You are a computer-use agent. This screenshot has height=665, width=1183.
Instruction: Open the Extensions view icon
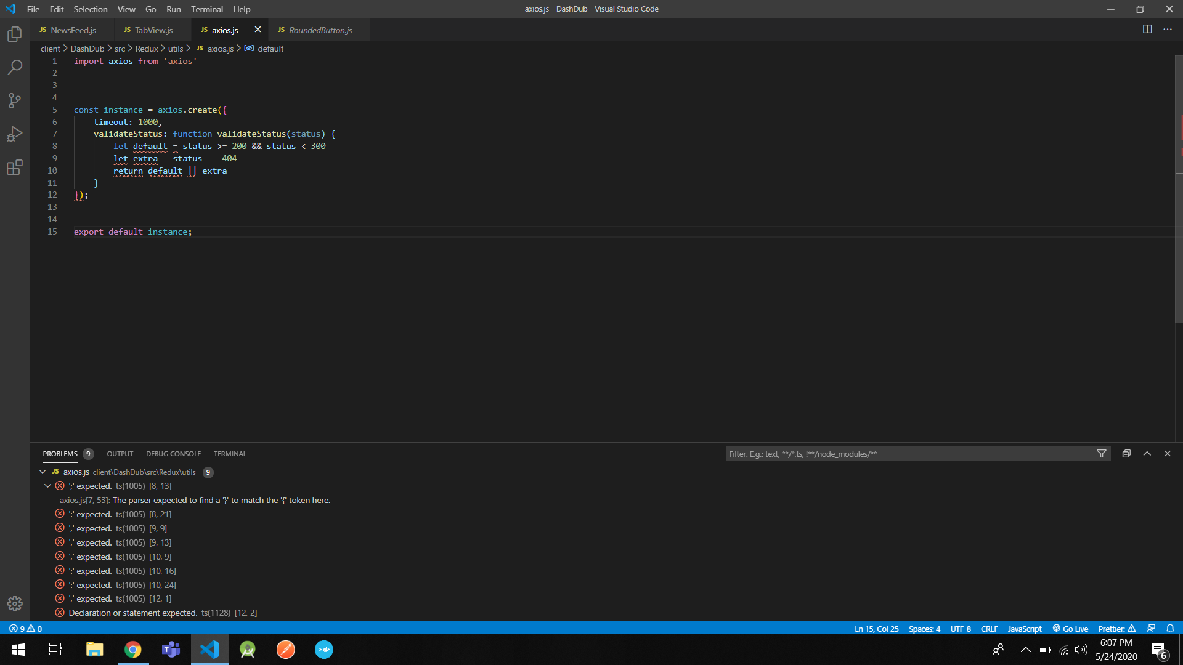[15, 167]
